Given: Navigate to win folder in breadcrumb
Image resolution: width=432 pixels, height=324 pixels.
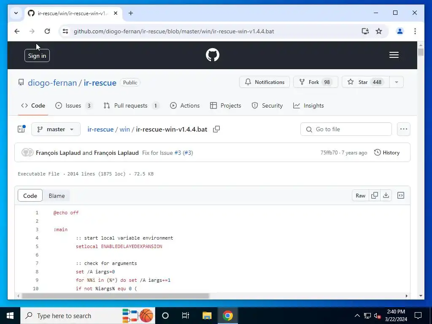Looking at the screenshot, I should 124,129.
